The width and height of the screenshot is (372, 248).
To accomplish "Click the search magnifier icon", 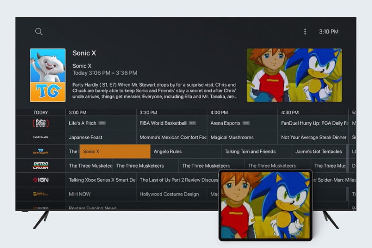I will pos(39,32).
